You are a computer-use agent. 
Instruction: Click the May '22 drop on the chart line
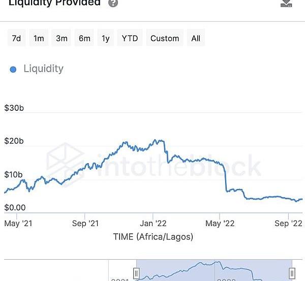225,180
